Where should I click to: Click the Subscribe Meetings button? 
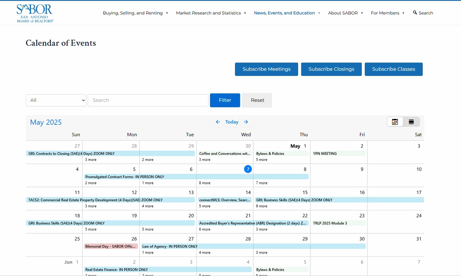click(x=266, y=69)
